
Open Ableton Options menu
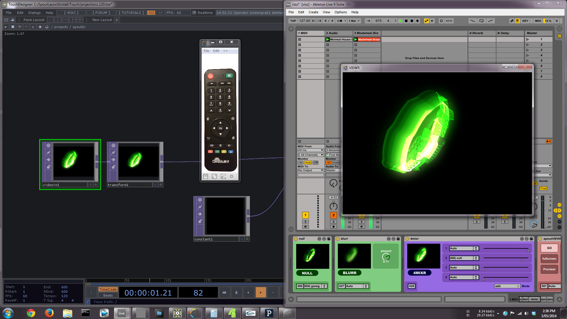click(341, 12)
